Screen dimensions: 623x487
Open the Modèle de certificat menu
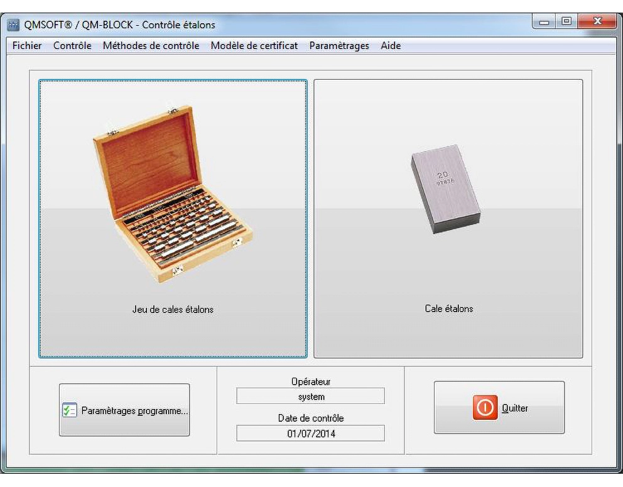[x=254, y=46]
